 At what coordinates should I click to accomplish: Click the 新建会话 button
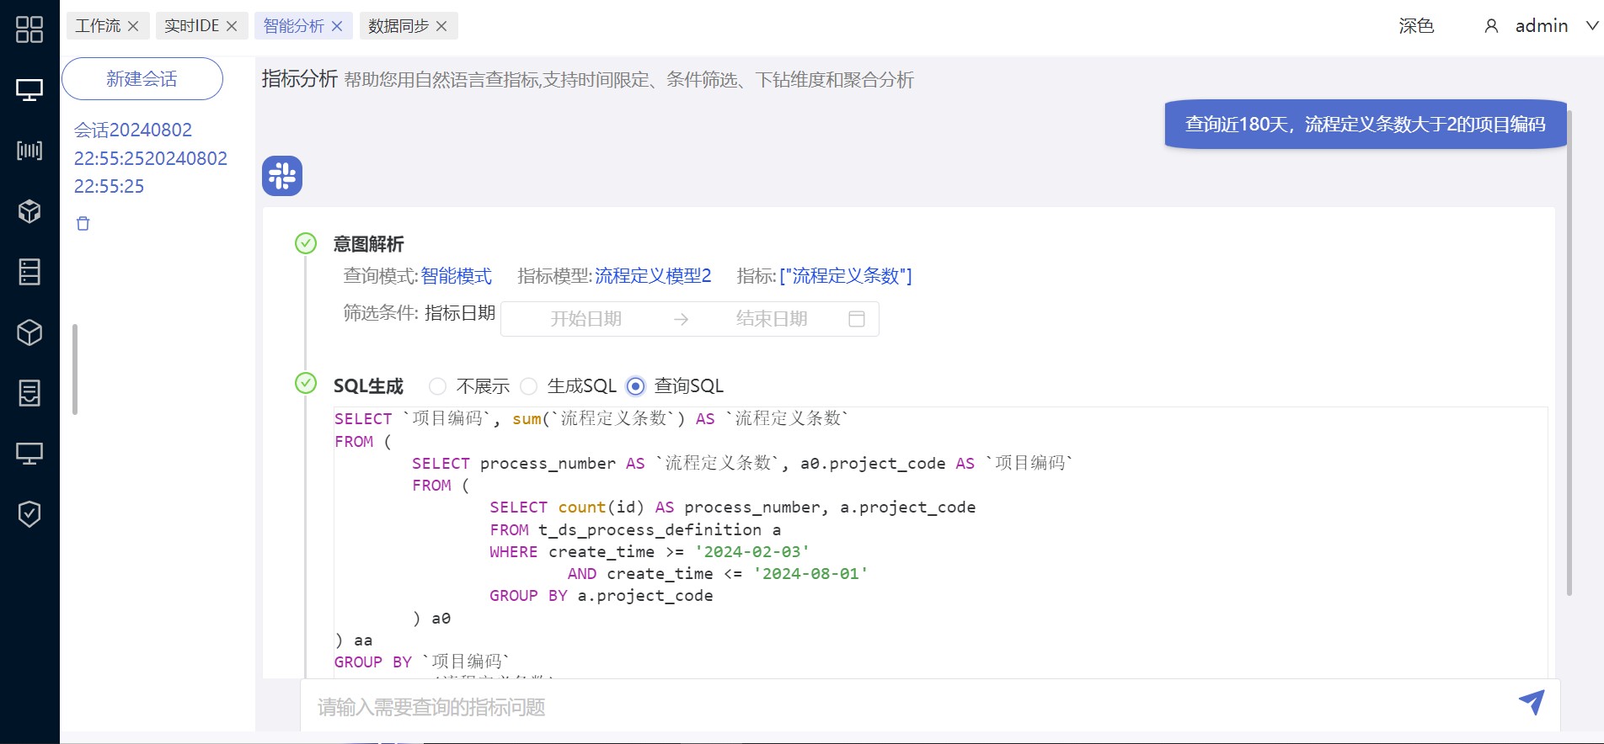(x=142, y=79)
